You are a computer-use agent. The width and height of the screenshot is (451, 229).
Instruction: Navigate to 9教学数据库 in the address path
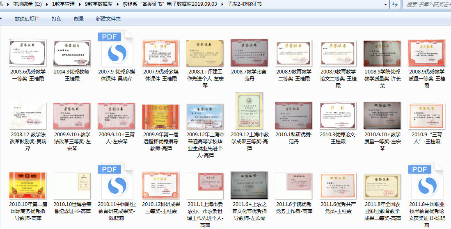point(99,5)
